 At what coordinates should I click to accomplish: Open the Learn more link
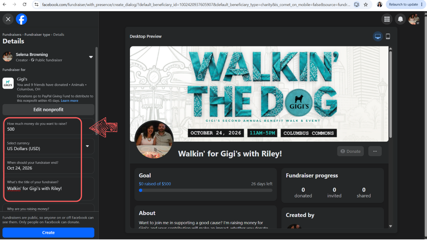tap(70, 101)
